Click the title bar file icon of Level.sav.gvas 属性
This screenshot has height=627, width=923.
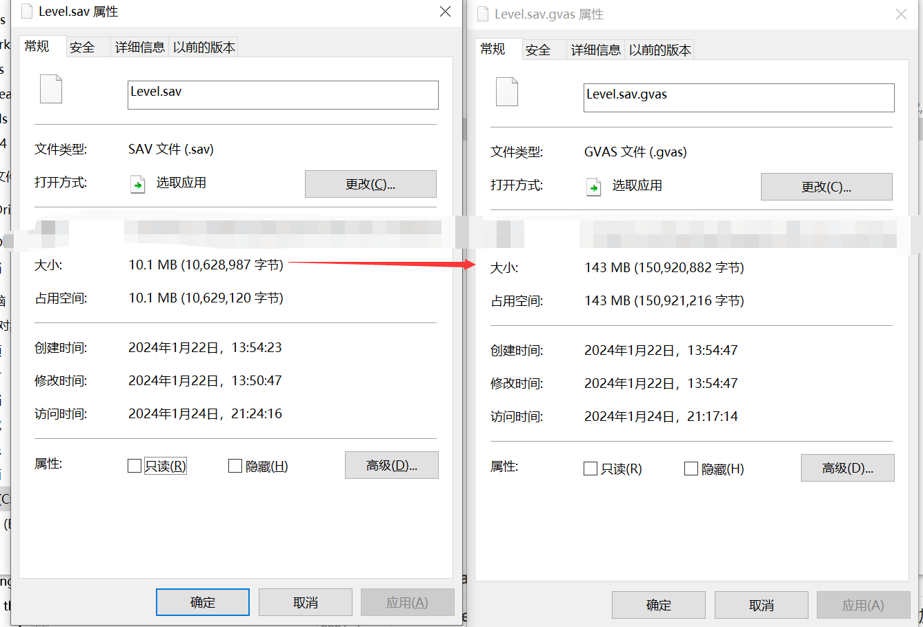pyautogui.click(x=483, y=14)
